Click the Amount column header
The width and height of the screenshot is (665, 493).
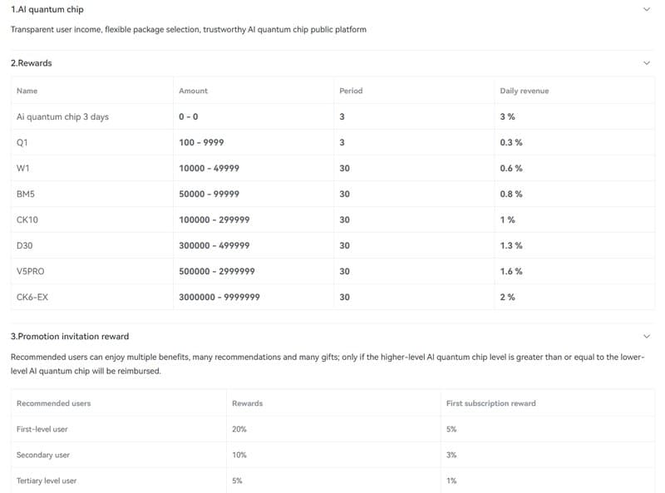[193, 91]
